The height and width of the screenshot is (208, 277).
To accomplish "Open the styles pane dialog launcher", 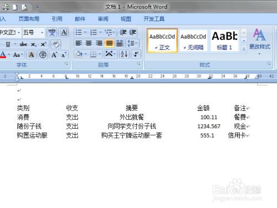I will pyautogui.click(x=269, y=64).
